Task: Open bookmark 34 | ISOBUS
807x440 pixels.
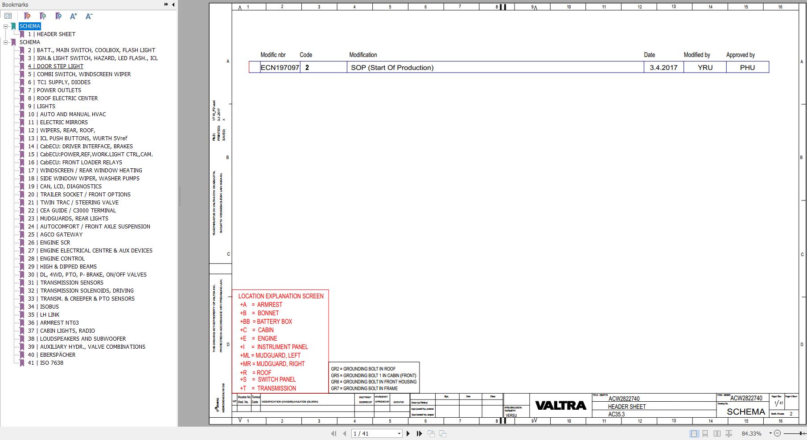Action: pyautogui.click(x=43, y=307)
